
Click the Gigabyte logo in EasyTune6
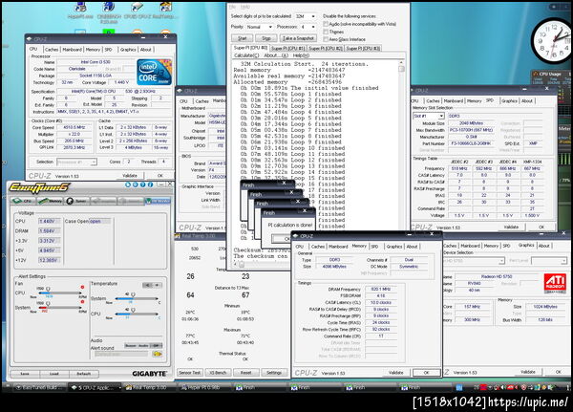(x=150, y=374)
